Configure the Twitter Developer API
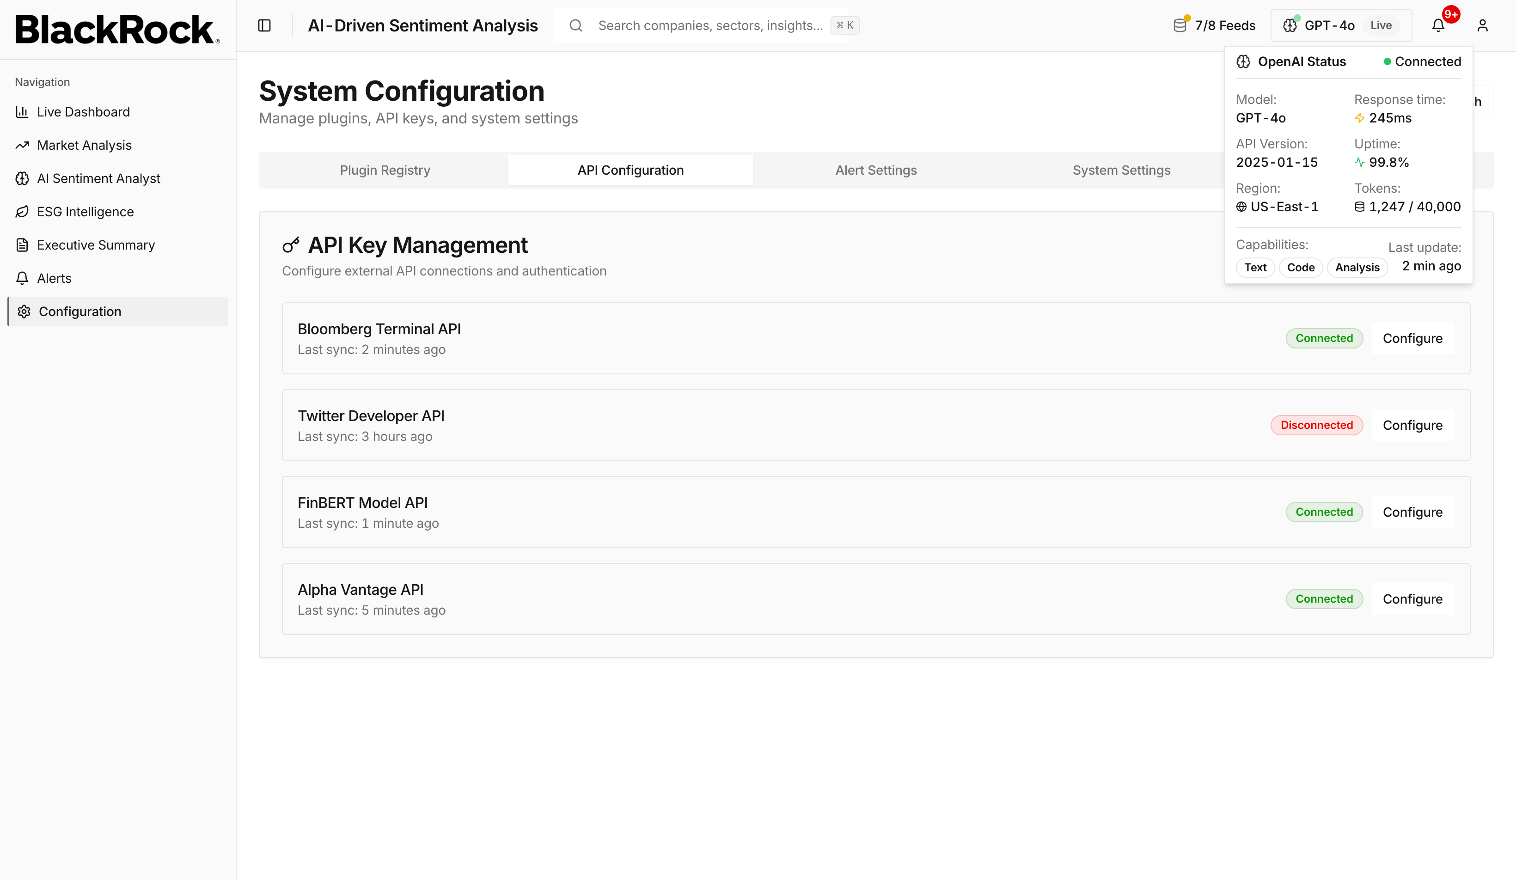 (x=1412, y=425)
